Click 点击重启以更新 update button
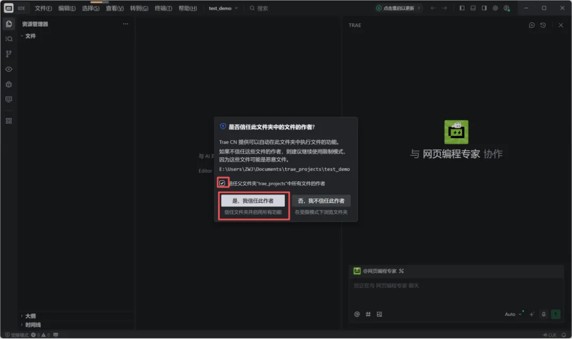Image resolution: width=572 pixels, height=339 pixels. pyautogui.click(x=399, y=8)
